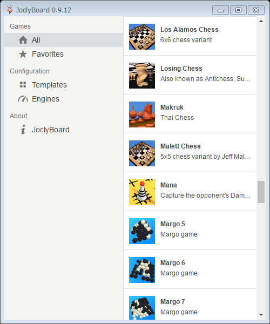
Task: Click the info icon beside JoclyBoard
Action: tap(23, 130)
